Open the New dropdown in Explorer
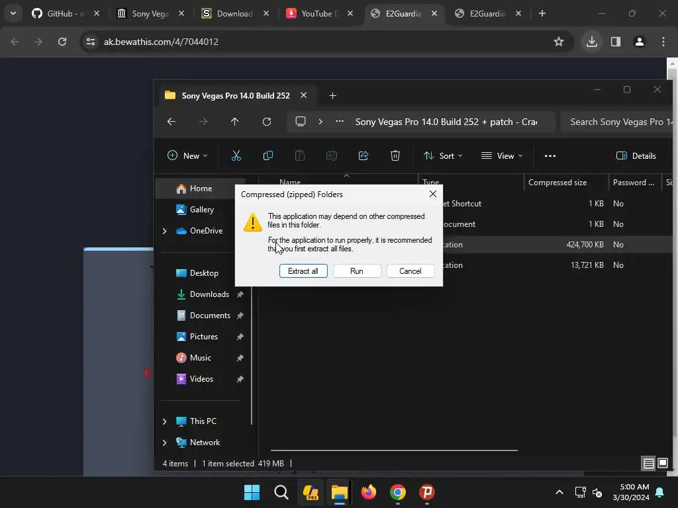 (x=187, y=155)
